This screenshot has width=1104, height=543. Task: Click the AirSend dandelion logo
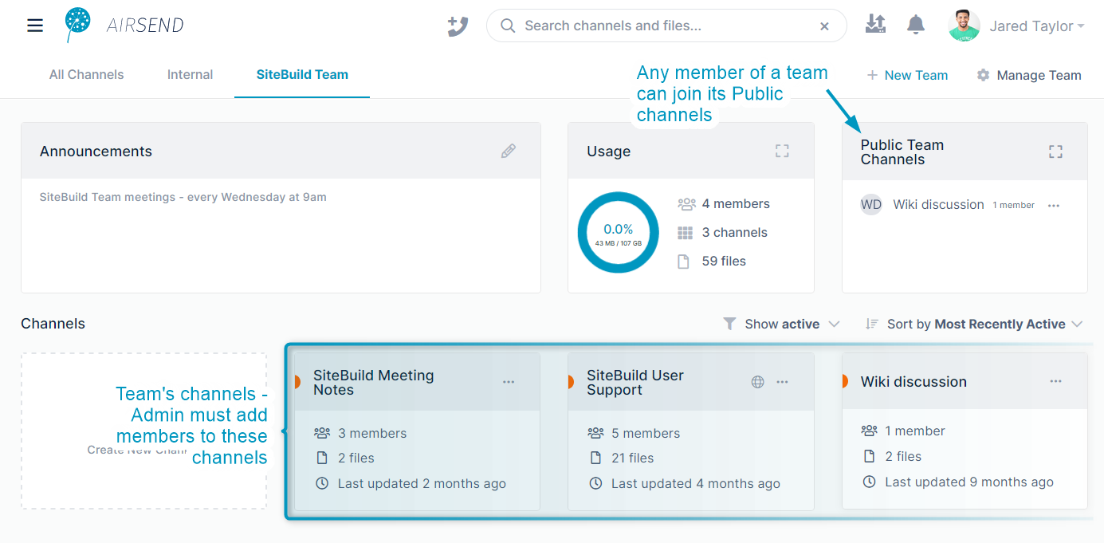[78, 25]
